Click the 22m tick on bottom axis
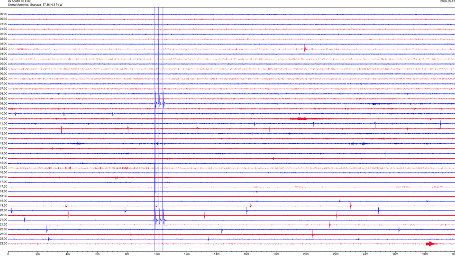Viewport: 455px width, 256px height. pos(336,254)
